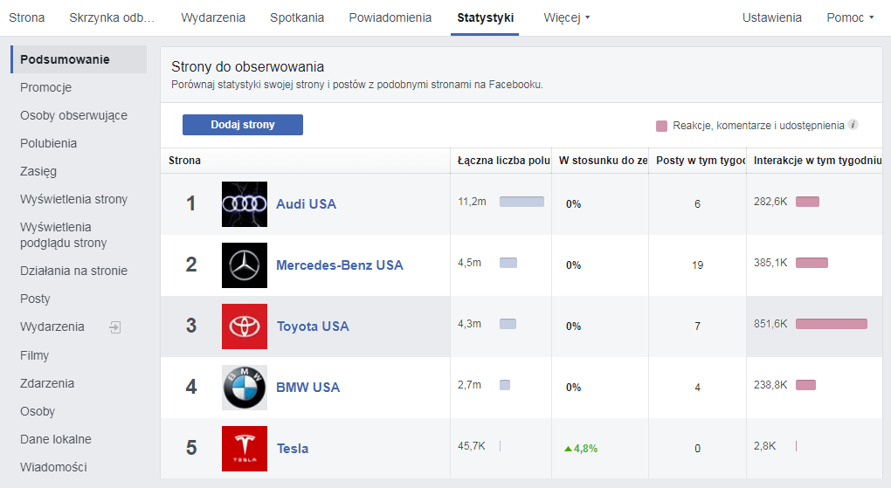Click the Mercedes-Benz USA star logo
This screenshot has width=891, height=488.
coord(245,265)
